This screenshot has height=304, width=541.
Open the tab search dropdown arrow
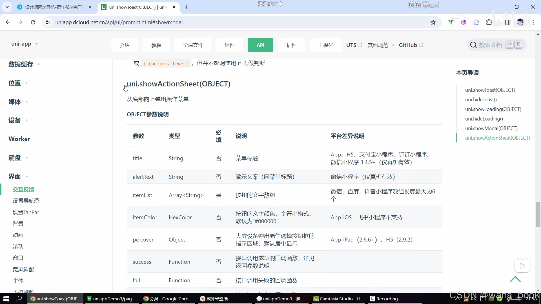(x=7, y=7)
